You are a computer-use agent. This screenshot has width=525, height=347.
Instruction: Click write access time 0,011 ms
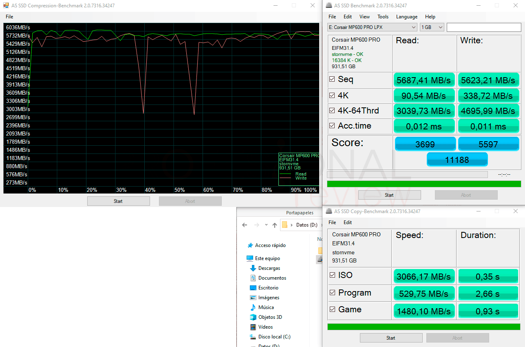coord(488,126)
